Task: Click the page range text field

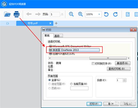Action: click(x=79, y=88)
